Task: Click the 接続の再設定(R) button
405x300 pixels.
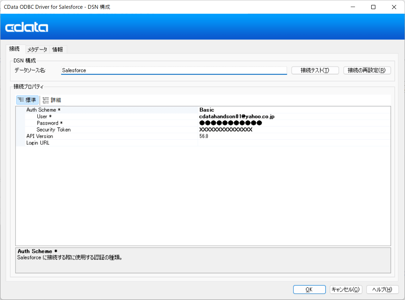Action: tap(367, 70)
